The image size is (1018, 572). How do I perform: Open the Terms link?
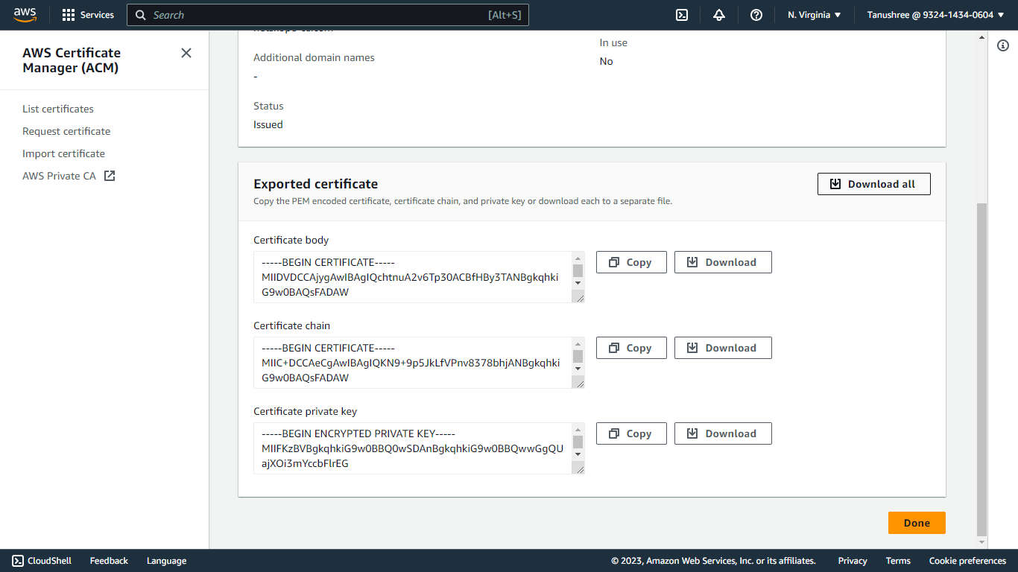898,561
